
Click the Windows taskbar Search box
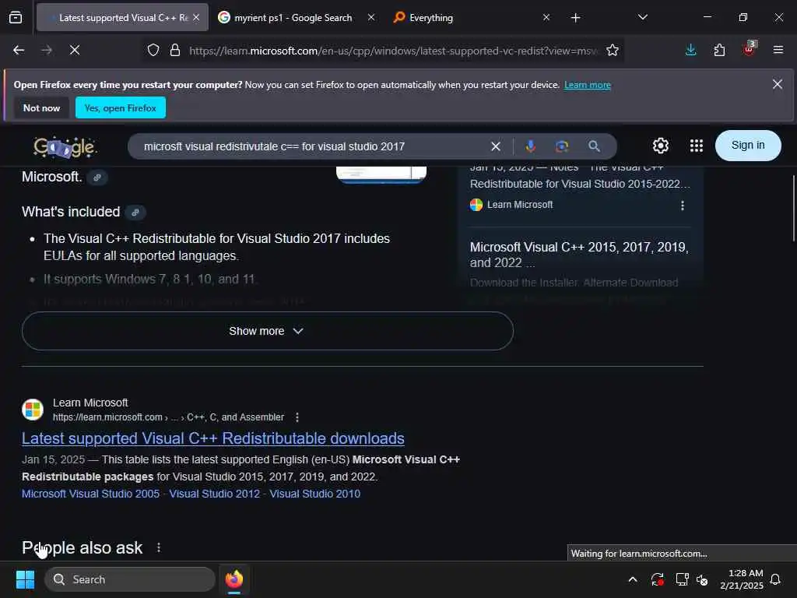(130, 579)
